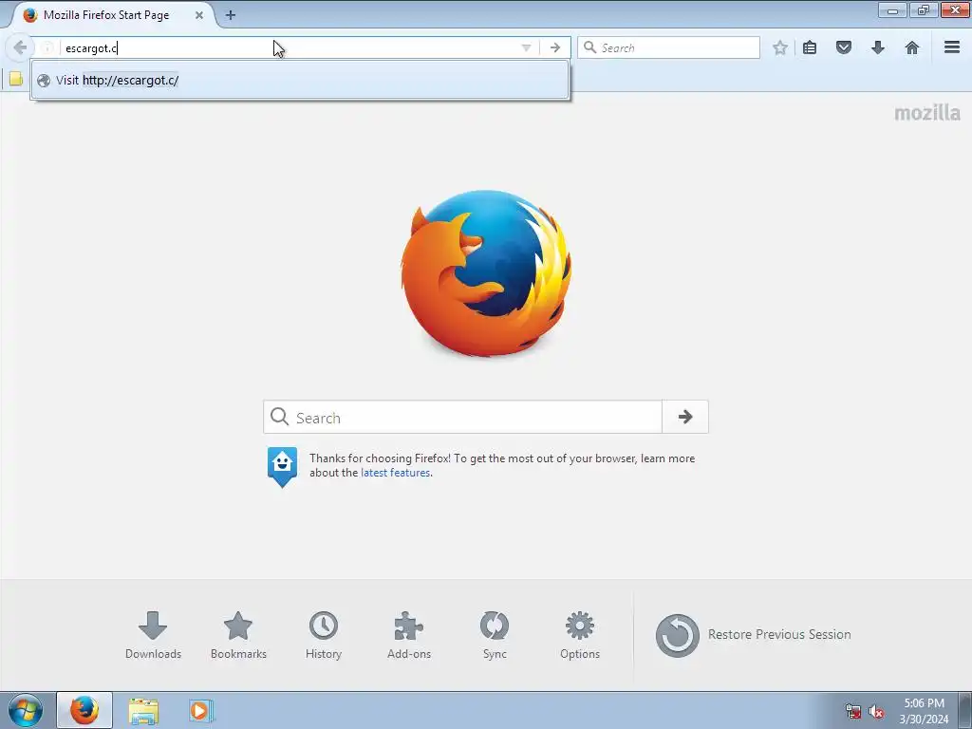Click the network status tray icon
Screen dimensions: 972x729
(x=853, y=712)
